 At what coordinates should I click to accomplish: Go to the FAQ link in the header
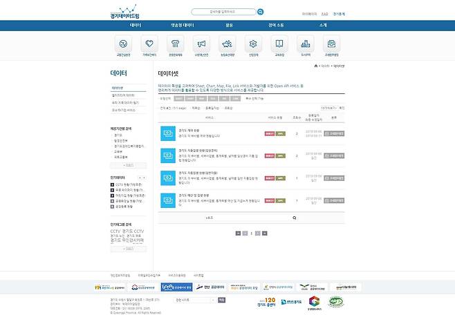click(325, 12)
